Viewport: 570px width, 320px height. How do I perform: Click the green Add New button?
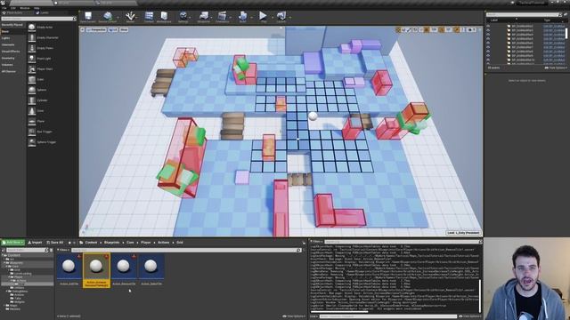(12, 243)
